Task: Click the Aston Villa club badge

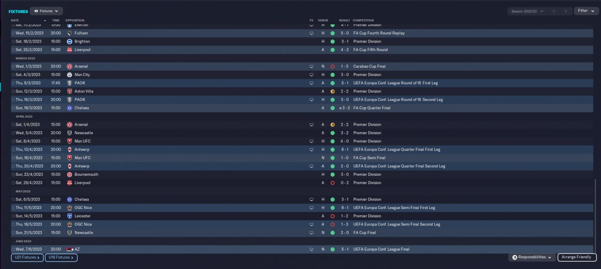Action: point(69,91)
